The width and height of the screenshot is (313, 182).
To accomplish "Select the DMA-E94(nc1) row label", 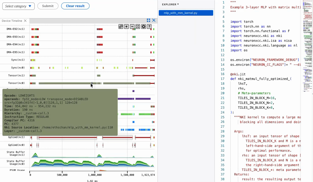I will click(x=16, y=44).
